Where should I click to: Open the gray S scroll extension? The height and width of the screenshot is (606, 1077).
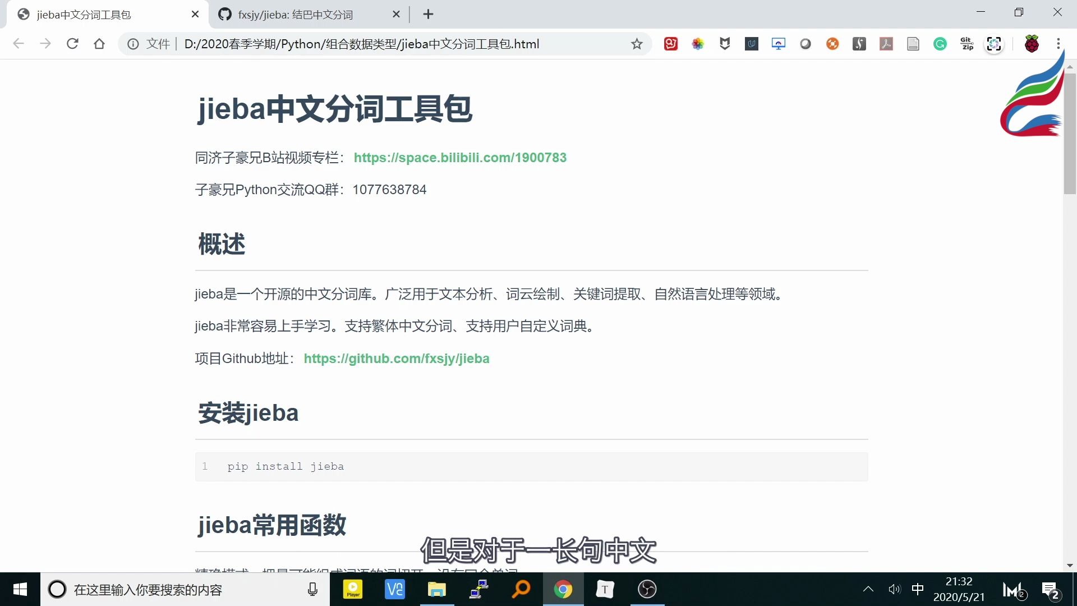[x=859, y=44]
